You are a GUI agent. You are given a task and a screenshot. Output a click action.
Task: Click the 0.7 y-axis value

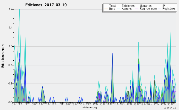coord(10,65)
